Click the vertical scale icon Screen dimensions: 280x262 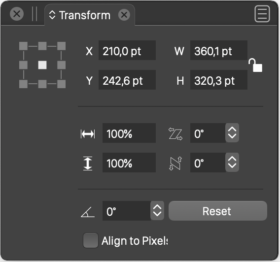(x=88, y=164)
